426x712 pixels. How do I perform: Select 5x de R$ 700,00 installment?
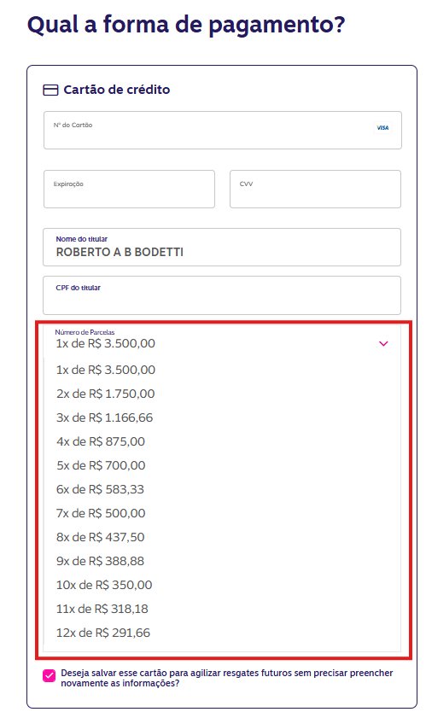pos(222,465)
